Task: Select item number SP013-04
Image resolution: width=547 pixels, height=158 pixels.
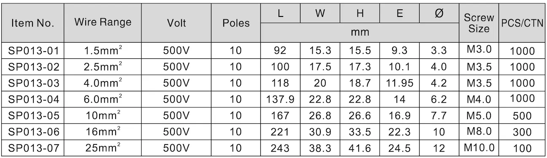Action: click(x=32, y=100)
